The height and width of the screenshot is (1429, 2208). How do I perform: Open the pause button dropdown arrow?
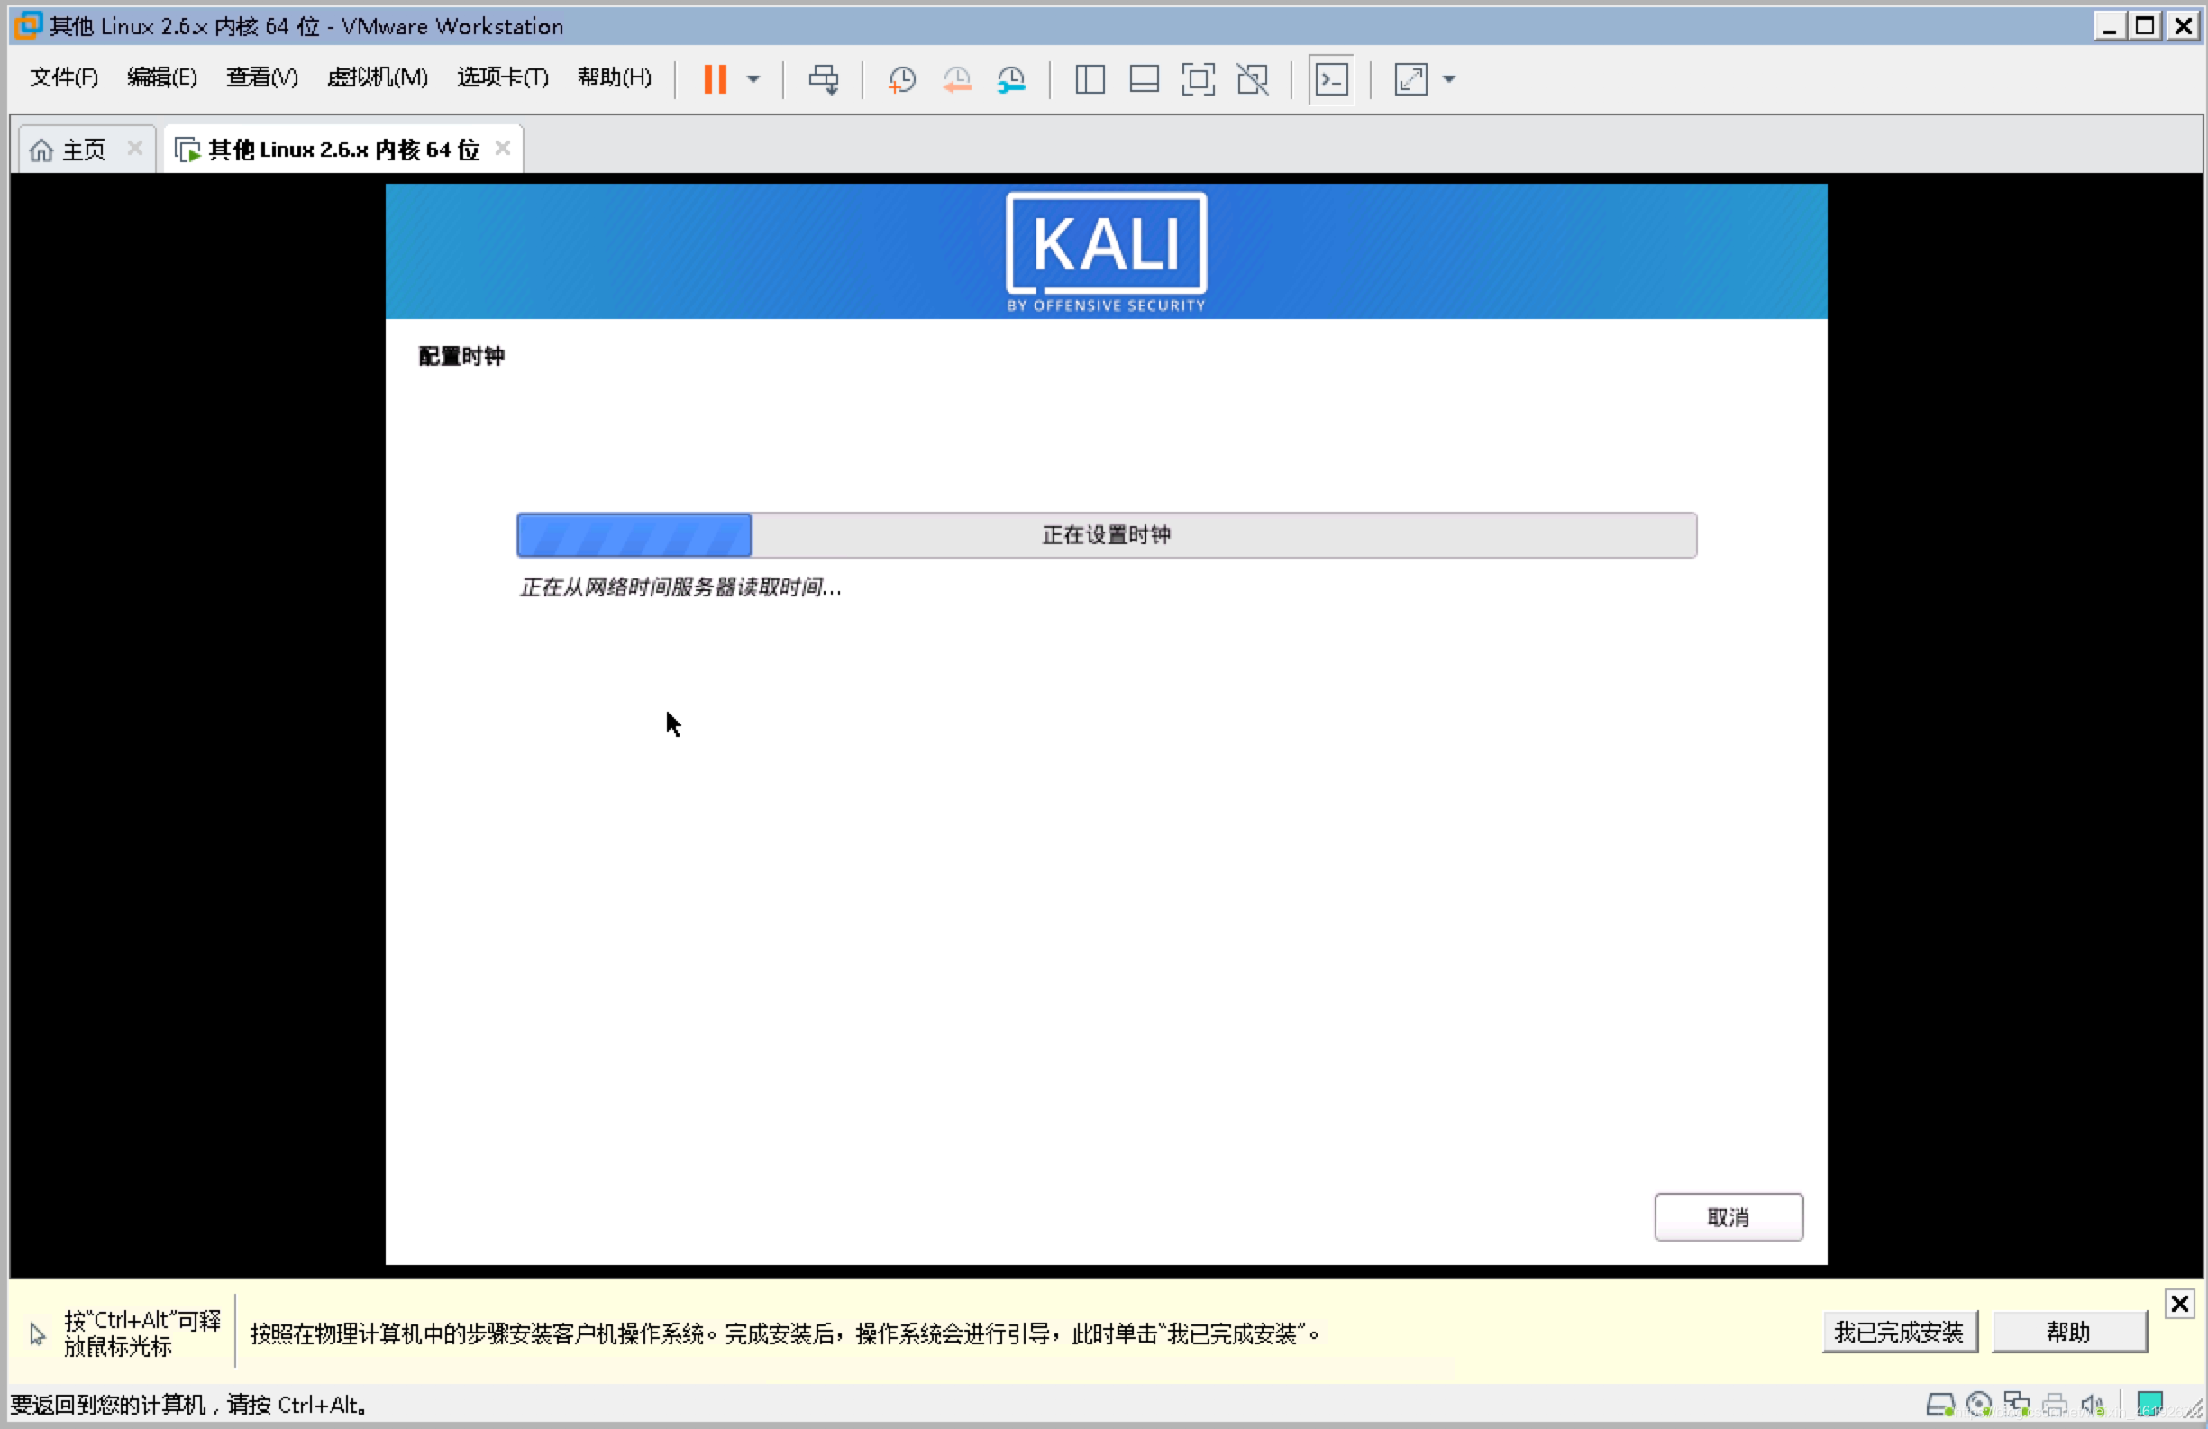753,80
